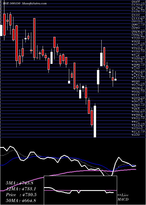Click the '<<Live MACD' label

tap(123, 197)
